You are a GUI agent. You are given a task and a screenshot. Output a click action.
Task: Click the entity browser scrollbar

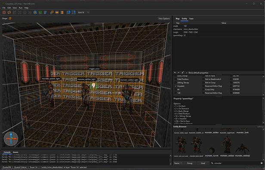point(263,144)
